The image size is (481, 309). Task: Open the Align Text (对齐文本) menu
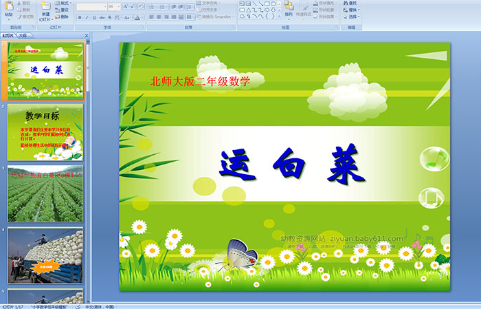(208, 10)
